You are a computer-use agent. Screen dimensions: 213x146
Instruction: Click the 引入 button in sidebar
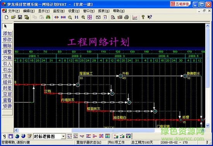pos(7,64)
